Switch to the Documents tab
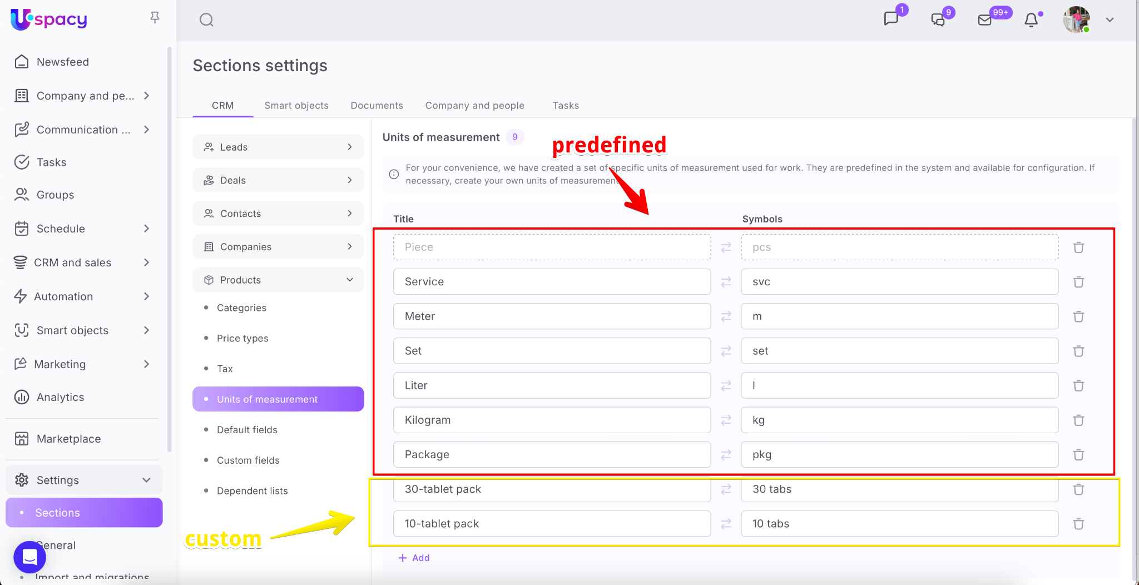Screen dimensions: 1139x585 click(377, 106)
